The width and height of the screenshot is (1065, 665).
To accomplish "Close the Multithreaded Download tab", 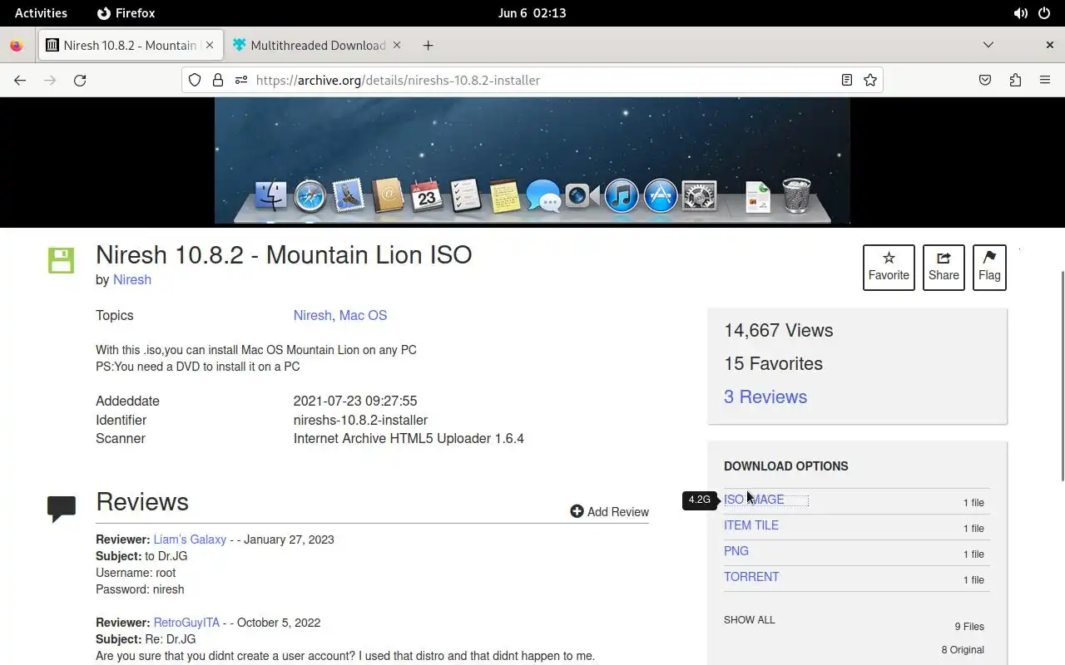I will (397, 46).
